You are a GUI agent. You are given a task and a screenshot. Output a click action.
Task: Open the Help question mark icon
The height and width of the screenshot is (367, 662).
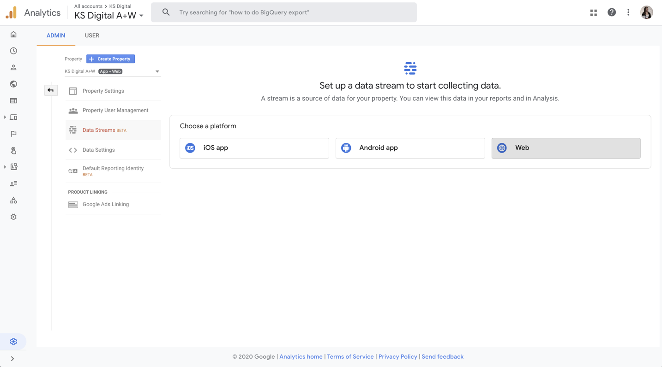pyautogui.click(x=612, y=12)
